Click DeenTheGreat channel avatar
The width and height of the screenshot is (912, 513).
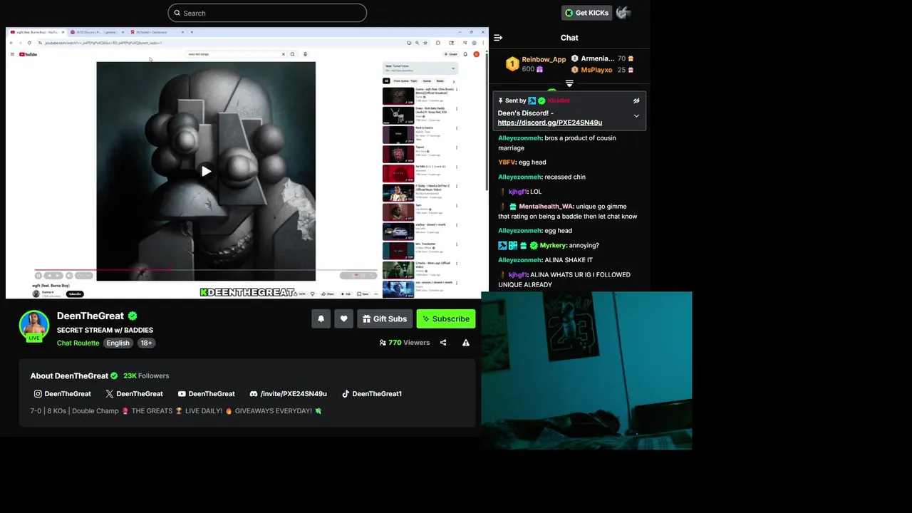33,325
